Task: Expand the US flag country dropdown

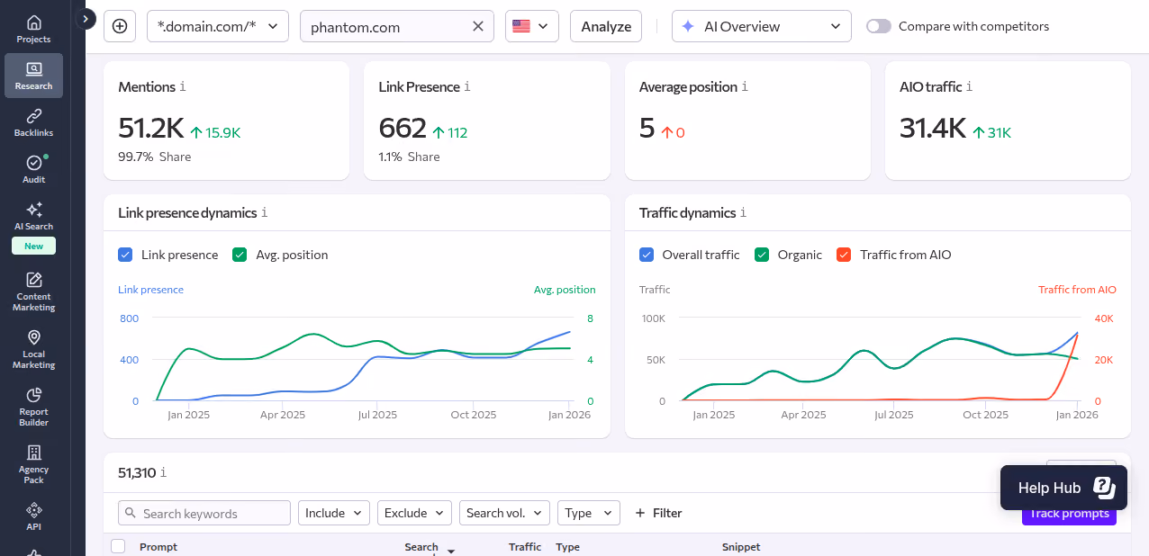Action: [x=531, y=26]
